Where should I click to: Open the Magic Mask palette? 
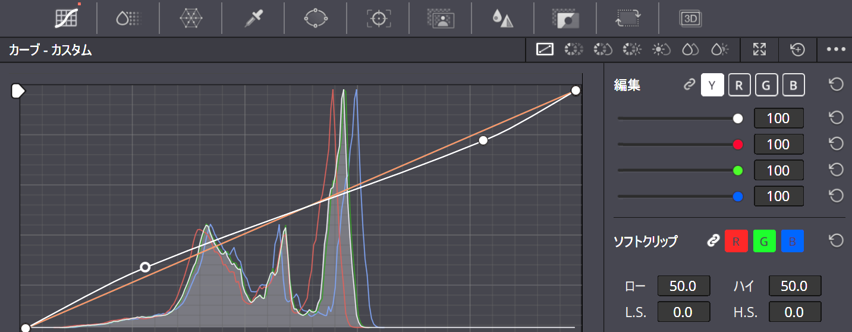point(441,18)
